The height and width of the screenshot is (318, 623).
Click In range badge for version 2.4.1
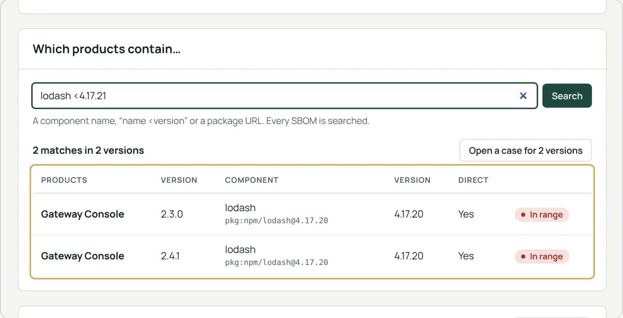(x=542, y=256)
